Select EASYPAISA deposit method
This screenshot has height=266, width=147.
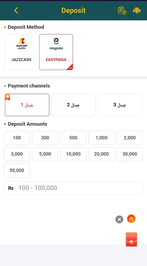click(x=56, y=52)
